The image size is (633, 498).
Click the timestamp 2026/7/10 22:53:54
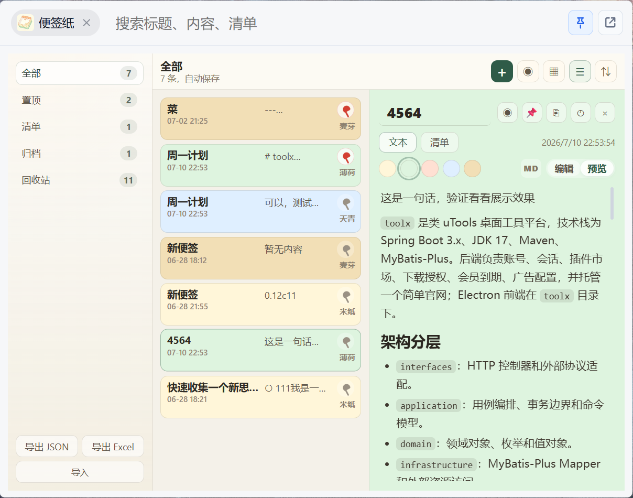point(579,143)
